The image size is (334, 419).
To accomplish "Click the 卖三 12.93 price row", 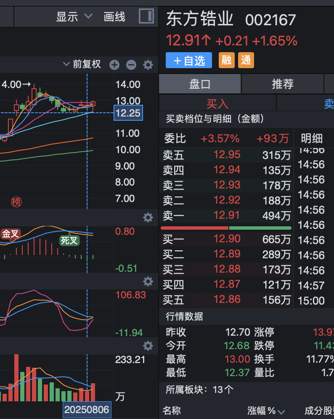I will click(226, 185).
